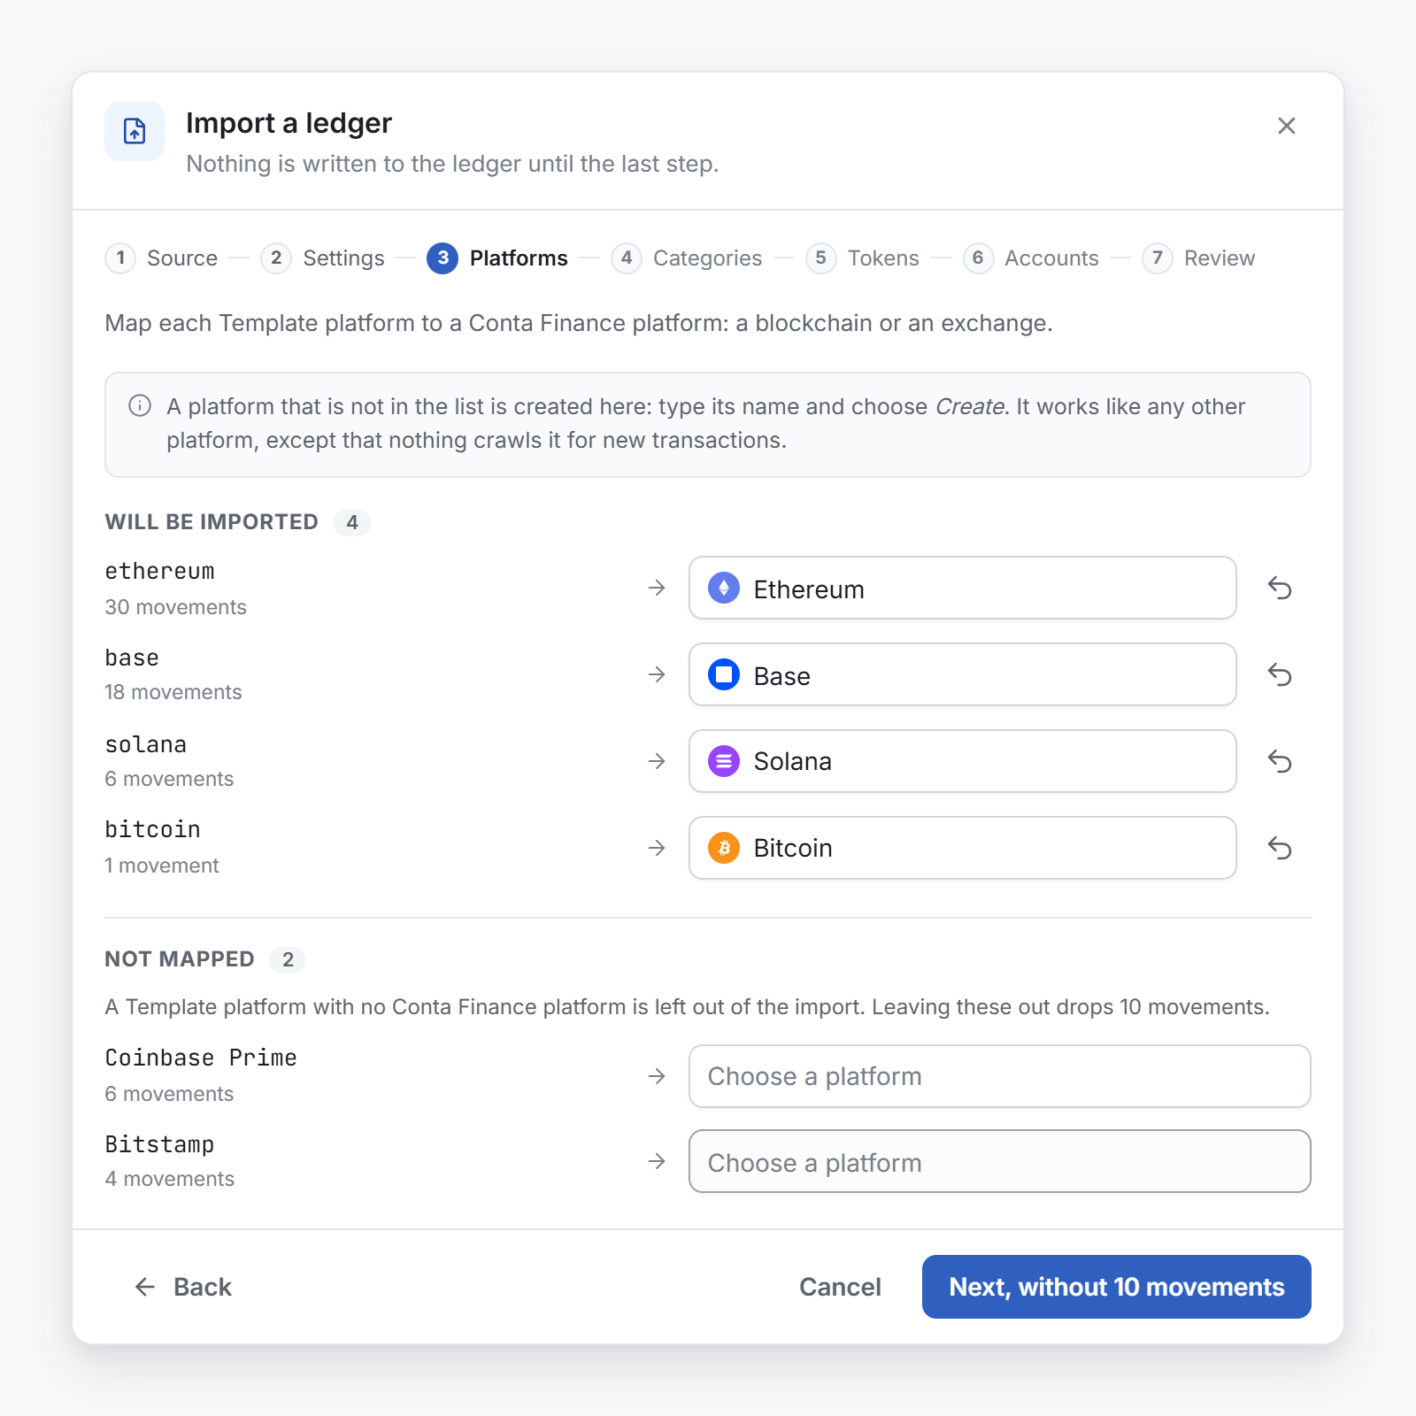Click the Bitcoin logo in the dropdown
1416x1416 pixels.
[724, 848]
